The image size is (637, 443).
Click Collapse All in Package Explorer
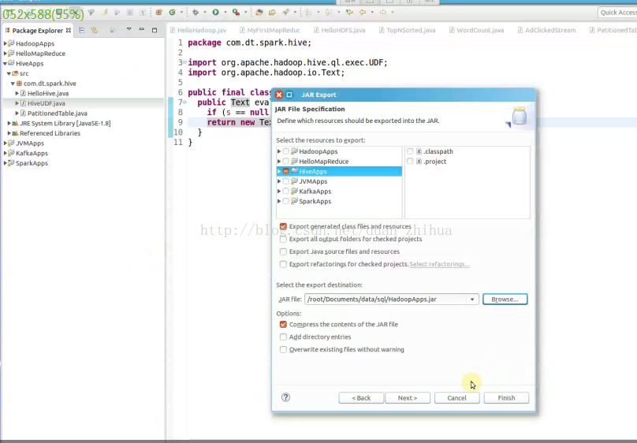(x=82, y=30)
